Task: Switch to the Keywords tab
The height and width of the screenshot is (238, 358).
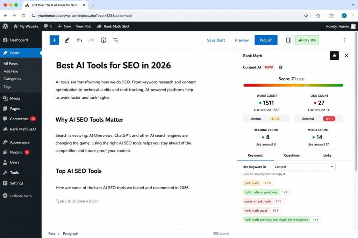Action: [x=255, y=155]
